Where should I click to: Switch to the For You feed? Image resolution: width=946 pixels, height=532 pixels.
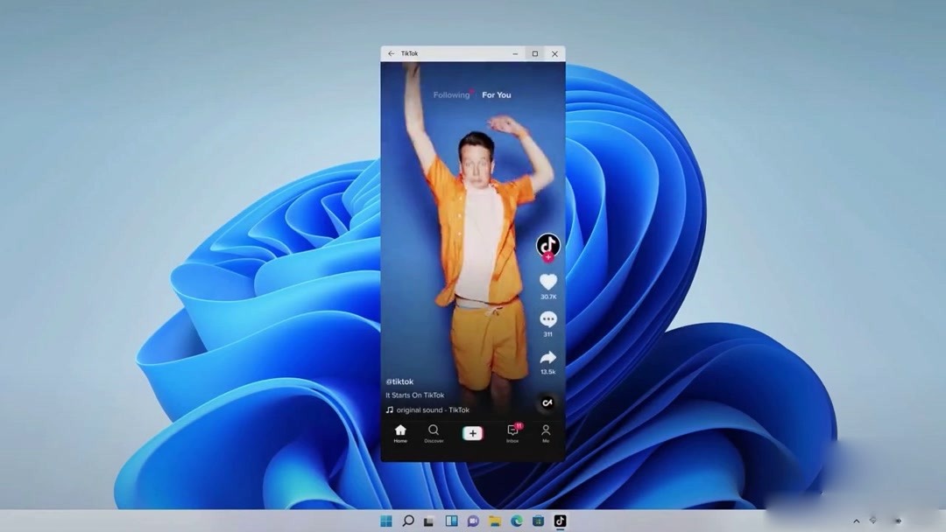496,94
